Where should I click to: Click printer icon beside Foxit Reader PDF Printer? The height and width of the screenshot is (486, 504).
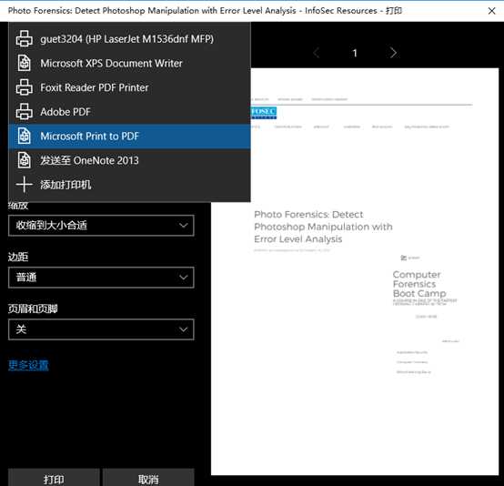coord(24,87)
